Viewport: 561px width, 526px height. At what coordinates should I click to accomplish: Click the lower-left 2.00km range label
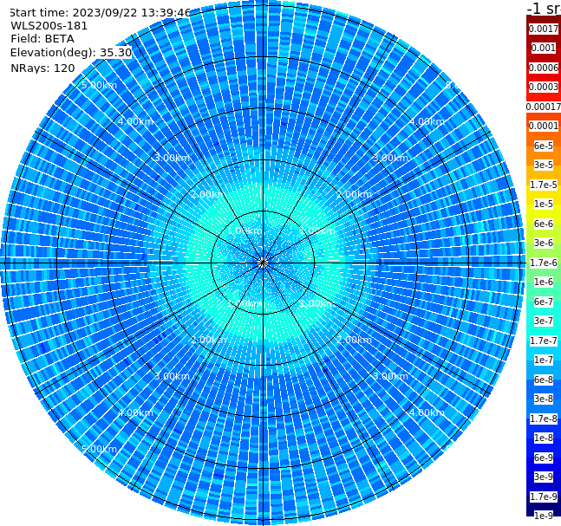209,340
